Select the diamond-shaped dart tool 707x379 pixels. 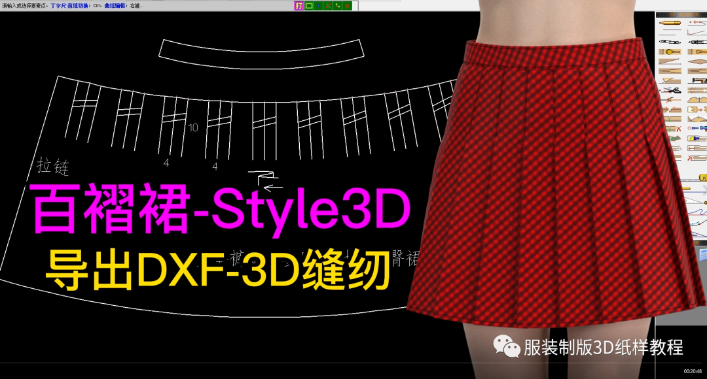pos(698,61)
